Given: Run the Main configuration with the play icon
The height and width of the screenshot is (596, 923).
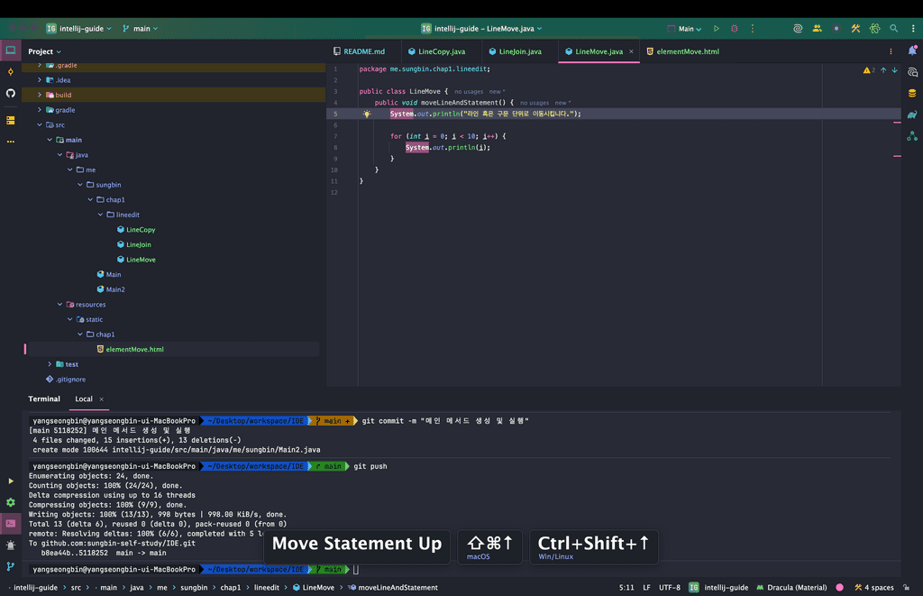Looking at the screenshot, I should [x=717, y=29].
